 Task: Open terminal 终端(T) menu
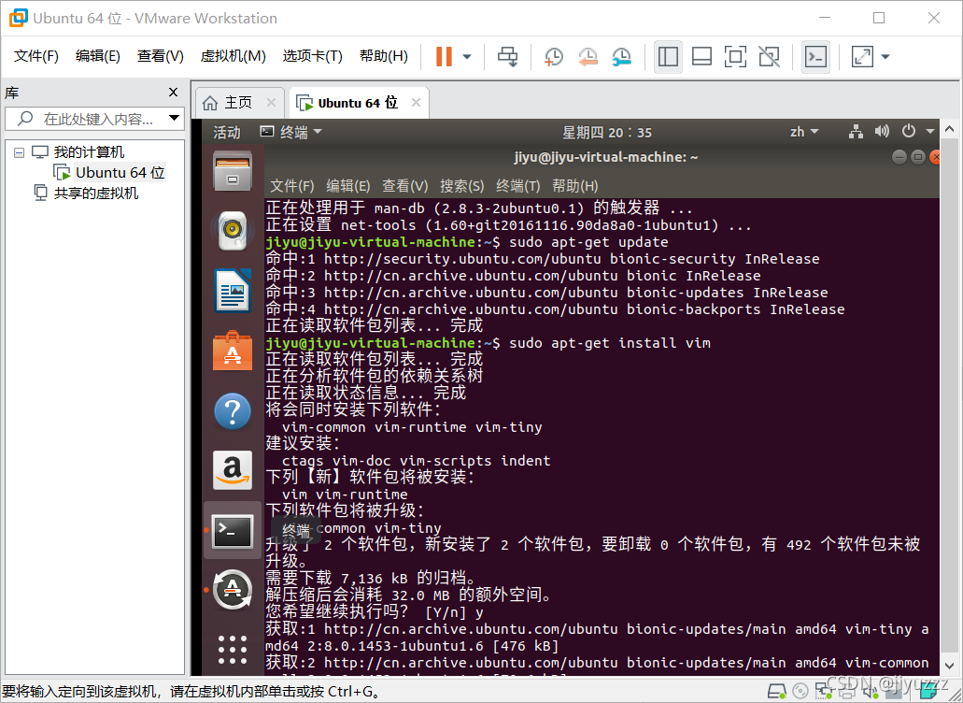(x=517, y=186)
